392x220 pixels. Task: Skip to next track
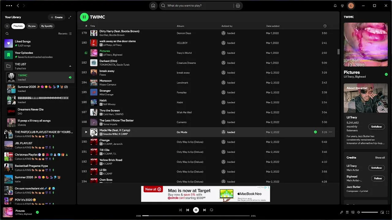[204, 210]
